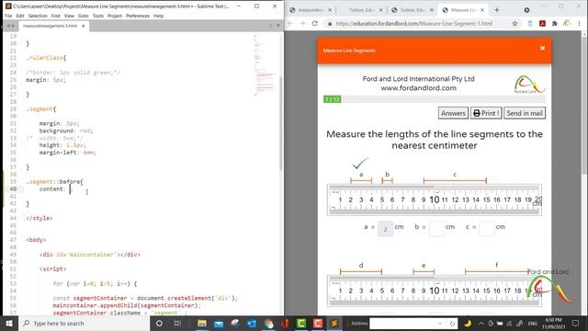The height and width of the screenshot is (331, 588).
Task: View site security lock info
Action: 330,23
